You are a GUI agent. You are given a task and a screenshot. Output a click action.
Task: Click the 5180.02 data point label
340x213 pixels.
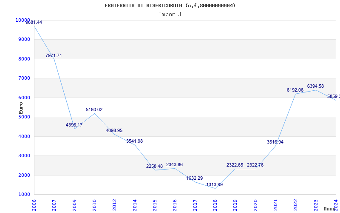(94, 110)
